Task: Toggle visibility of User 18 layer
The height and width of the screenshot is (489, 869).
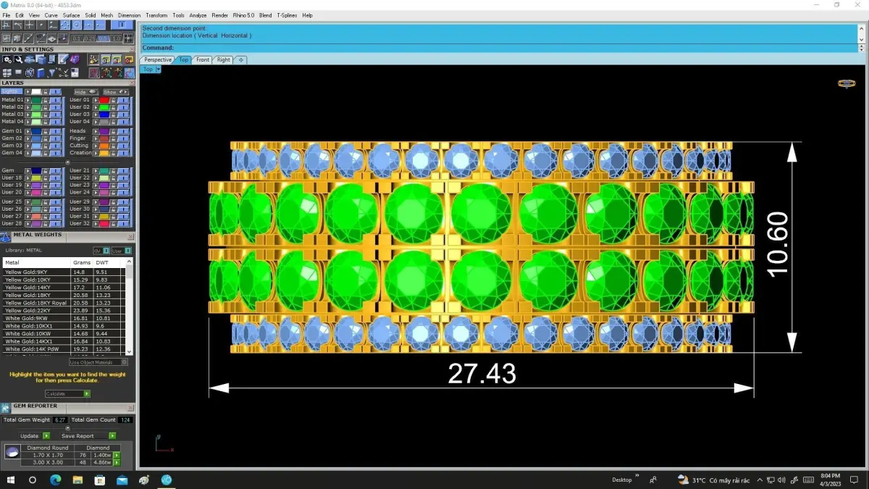Action: click(x=55, y=177)
